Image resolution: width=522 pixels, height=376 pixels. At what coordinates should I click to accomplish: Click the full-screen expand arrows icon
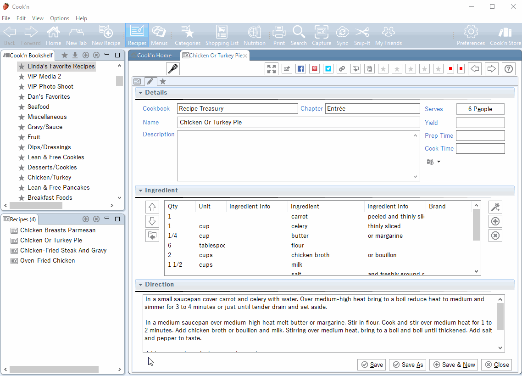click(x=272, y=69)
